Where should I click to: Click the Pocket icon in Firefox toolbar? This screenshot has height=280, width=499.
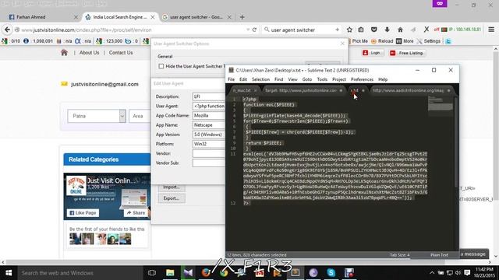374,30
